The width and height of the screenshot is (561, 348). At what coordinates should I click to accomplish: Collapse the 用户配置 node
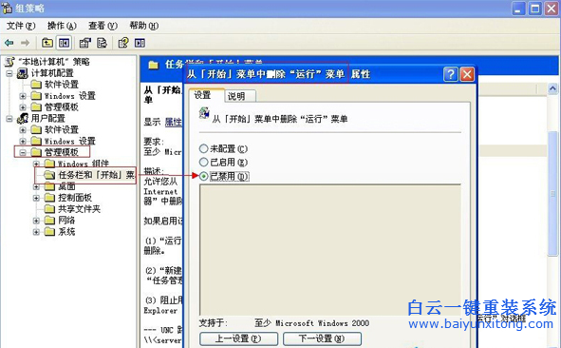point(9,119)
